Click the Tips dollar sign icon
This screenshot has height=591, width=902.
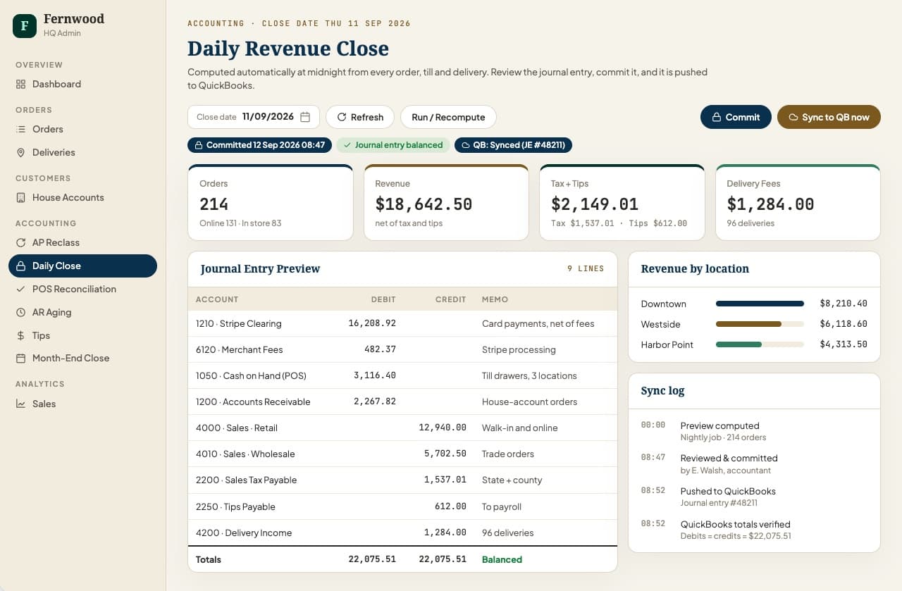click(x=20, y=335)
